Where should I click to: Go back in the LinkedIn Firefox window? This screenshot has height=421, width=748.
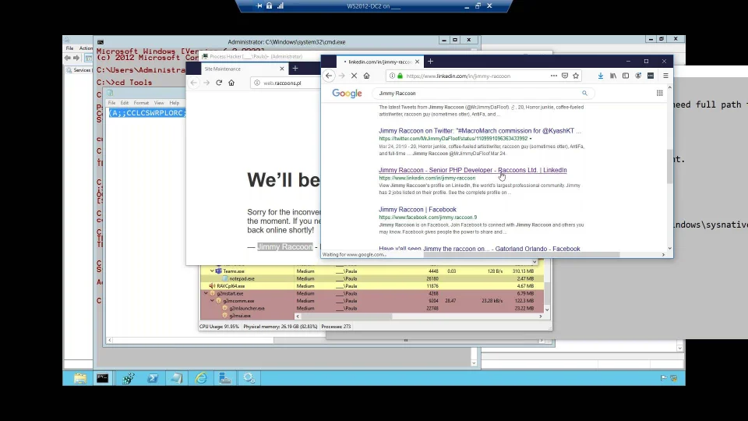[x=329, y=76]
